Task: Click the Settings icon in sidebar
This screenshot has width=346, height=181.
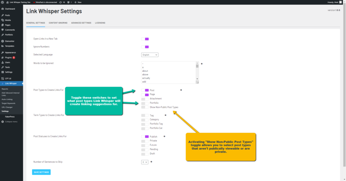Action: click(x=3, y=72)
